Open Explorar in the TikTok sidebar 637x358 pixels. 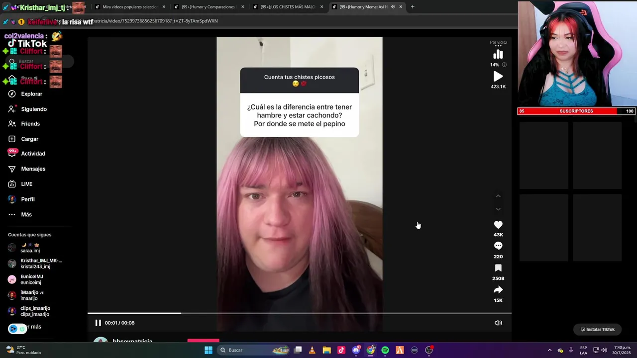point(25,94)
